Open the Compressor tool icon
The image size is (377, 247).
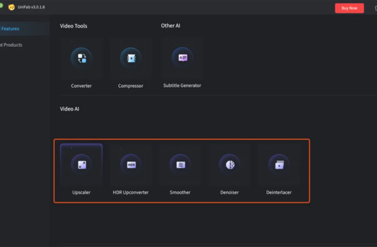pyautogui.click(x=131, y=58)
